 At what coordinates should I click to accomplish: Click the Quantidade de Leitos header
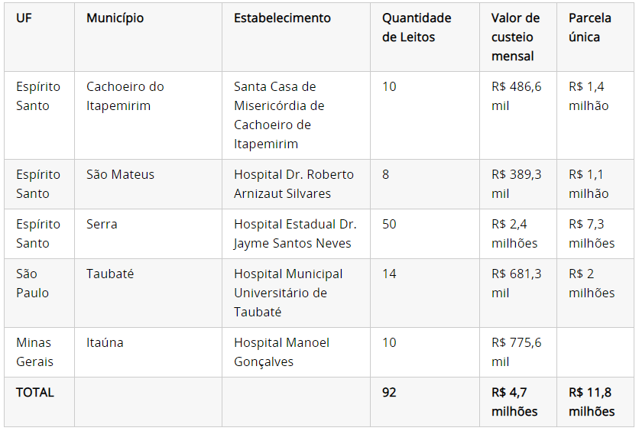pos(417,28)
